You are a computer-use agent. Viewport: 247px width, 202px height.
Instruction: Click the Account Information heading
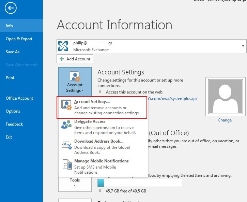pos(114,25)
